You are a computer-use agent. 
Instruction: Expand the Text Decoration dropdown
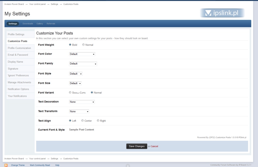click(82, 102)
